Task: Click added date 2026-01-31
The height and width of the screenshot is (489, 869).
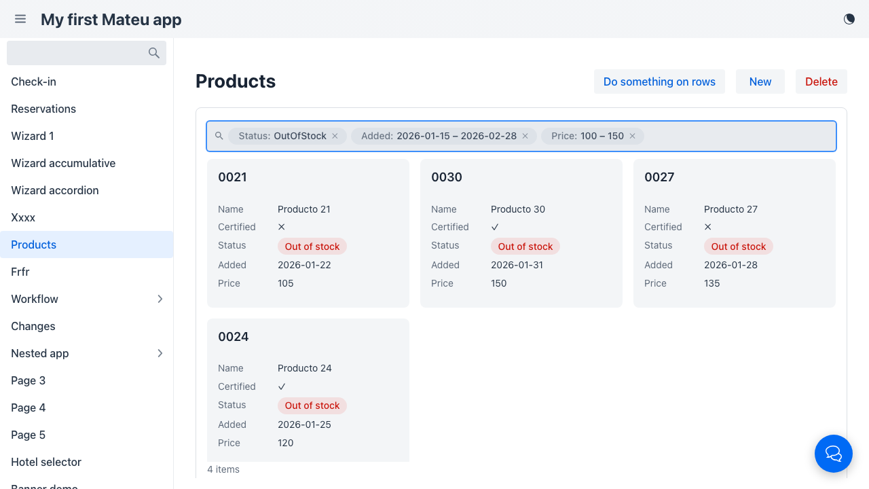Action: pyautogui.click(x=517, y=265)
